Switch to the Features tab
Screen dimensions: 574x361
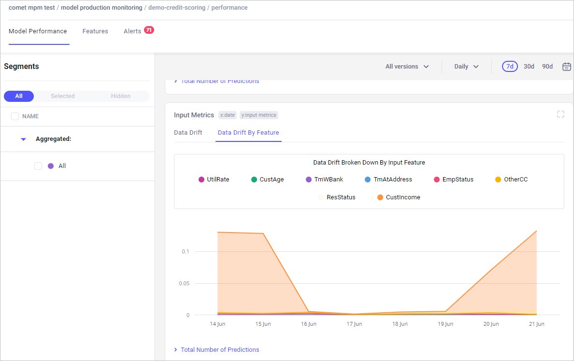tap(95, 31)
